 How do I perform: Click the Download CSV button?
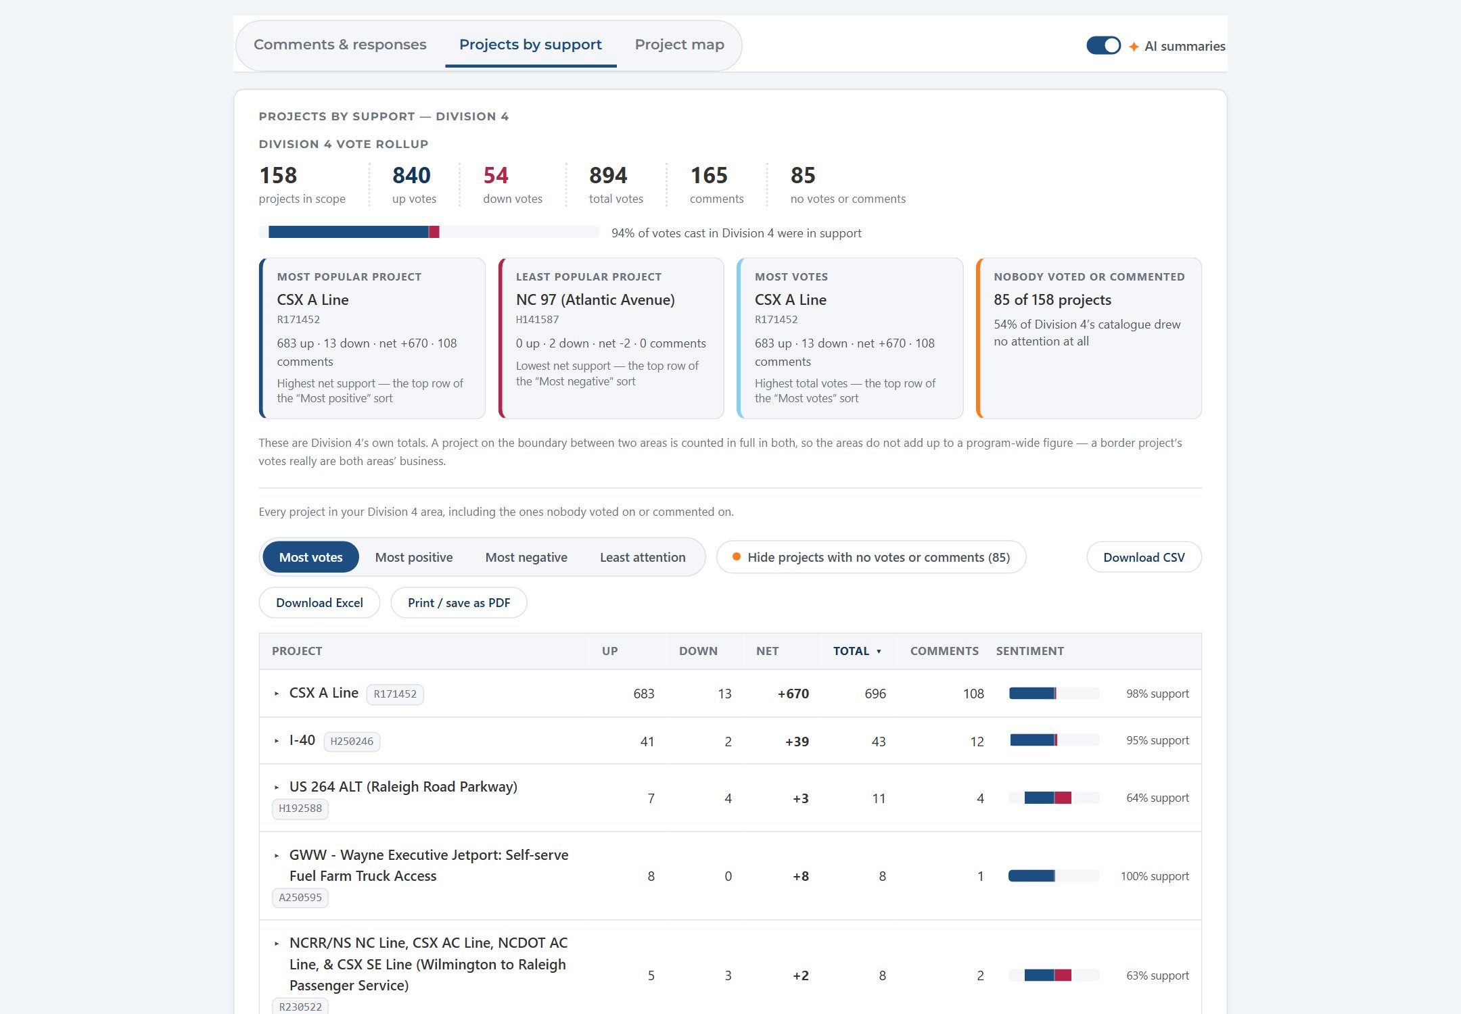(x=1144, y=557)
